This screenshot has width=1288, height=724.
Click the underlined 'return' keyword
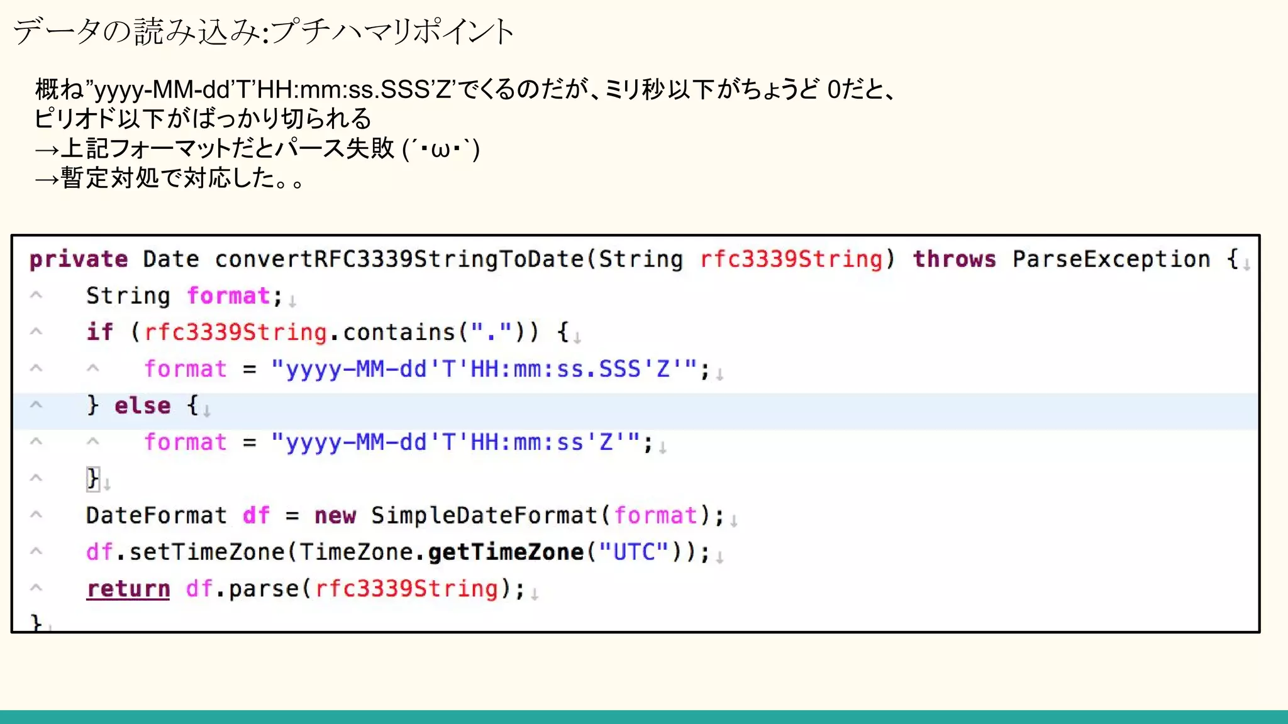pyautogui.click(x=128, y=589)
